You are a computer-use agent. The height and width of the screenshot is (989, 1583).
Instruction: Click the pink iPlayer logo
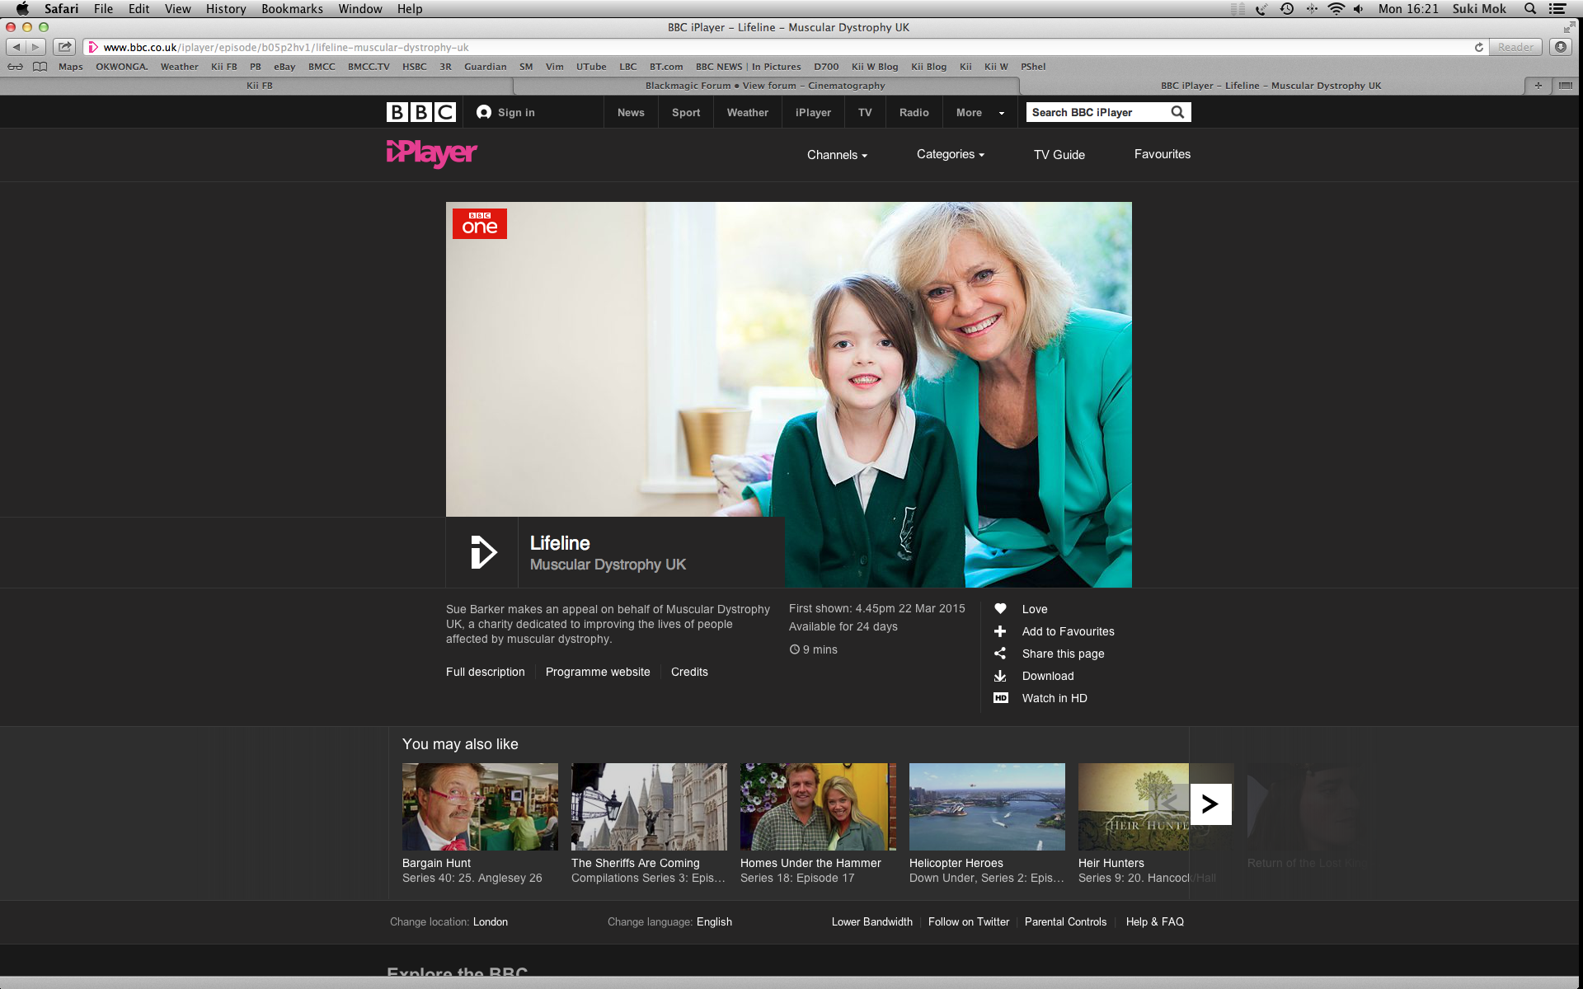tap(432, 153)
